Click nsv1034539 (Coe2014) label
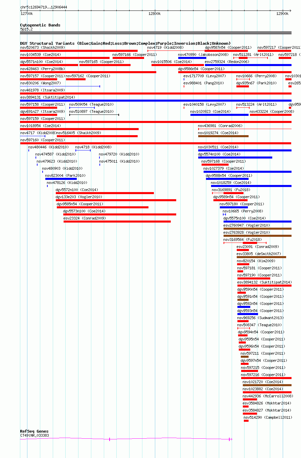 point(41,55)
